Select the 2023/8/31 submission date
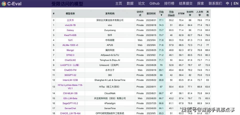240x115 pixels. pos(151,20)
